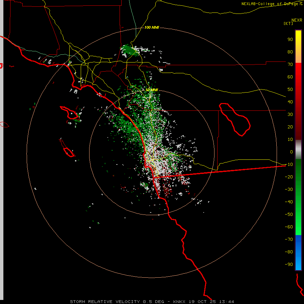Click the KT units label above the color scale

click(x=288, y=23)
